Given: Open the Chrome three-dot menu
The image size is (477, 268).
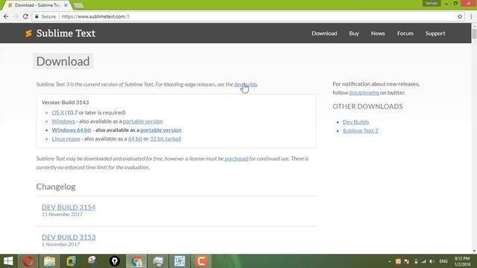Looking at the screenshot, I should (x=471, y=16).
